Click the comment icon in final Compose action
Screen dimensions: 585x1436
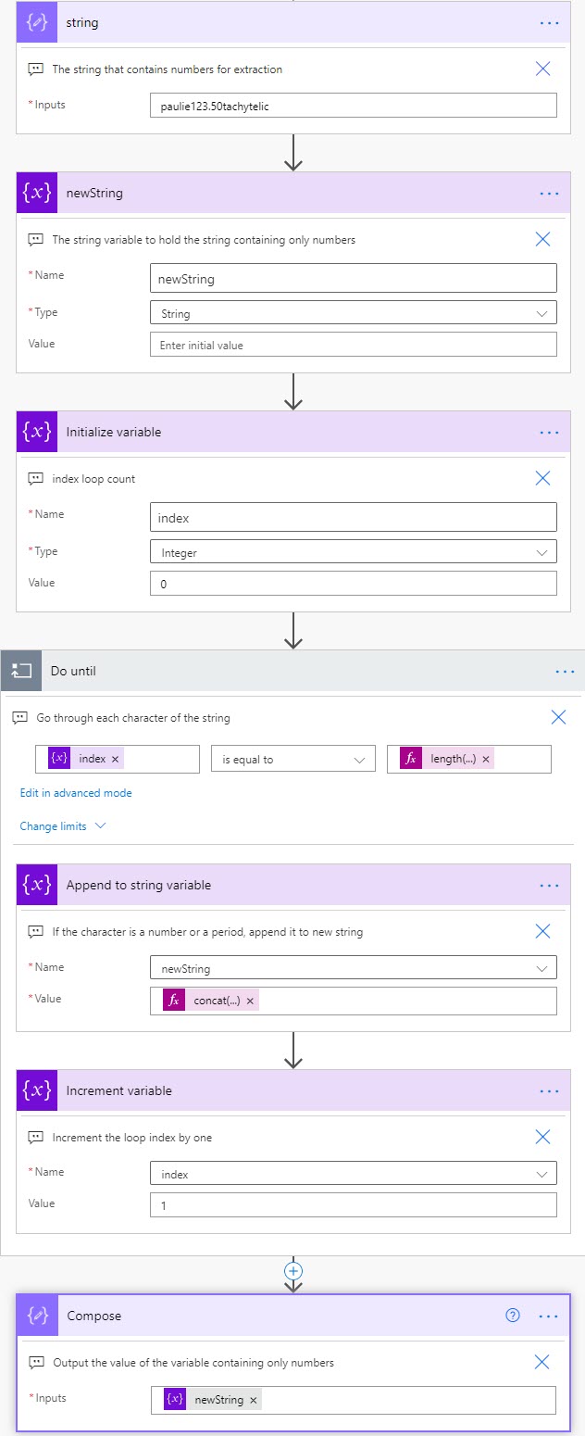[35, 1363]
